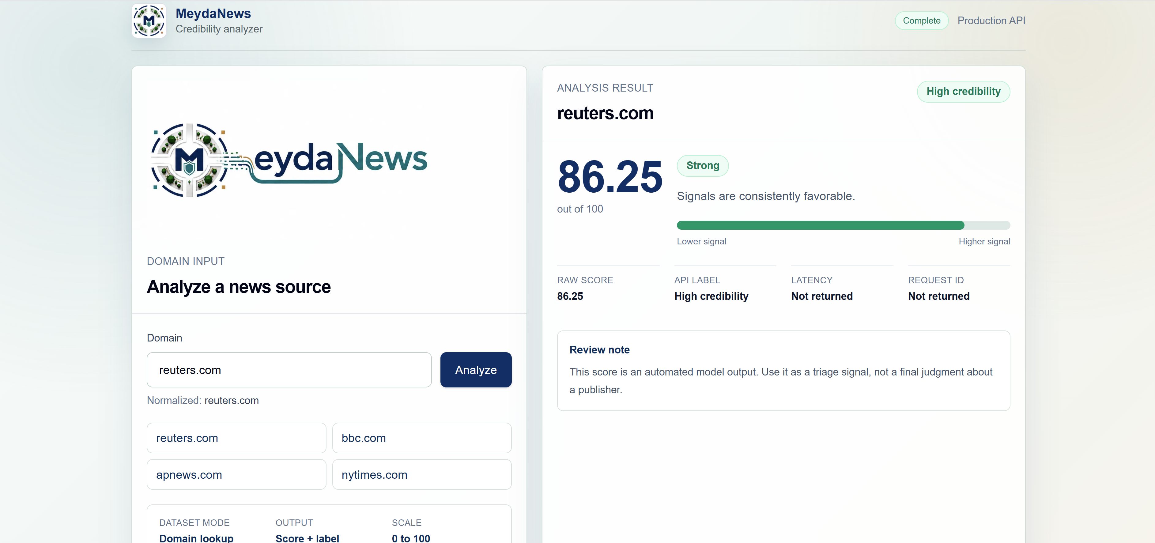Image resolution: width=1155 pixels, height=543 pixels.
Task: Click the High credibility badge in result header
Action: click(963, 92)
